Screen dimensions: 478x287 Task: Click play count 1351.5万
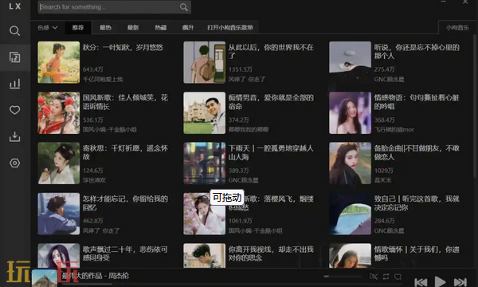[241, 69]
